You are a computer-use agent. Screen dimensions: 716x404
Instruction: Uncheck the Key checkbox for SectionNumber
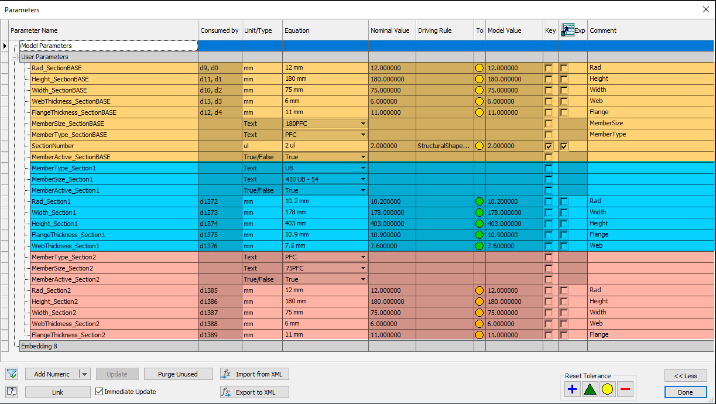549,146
